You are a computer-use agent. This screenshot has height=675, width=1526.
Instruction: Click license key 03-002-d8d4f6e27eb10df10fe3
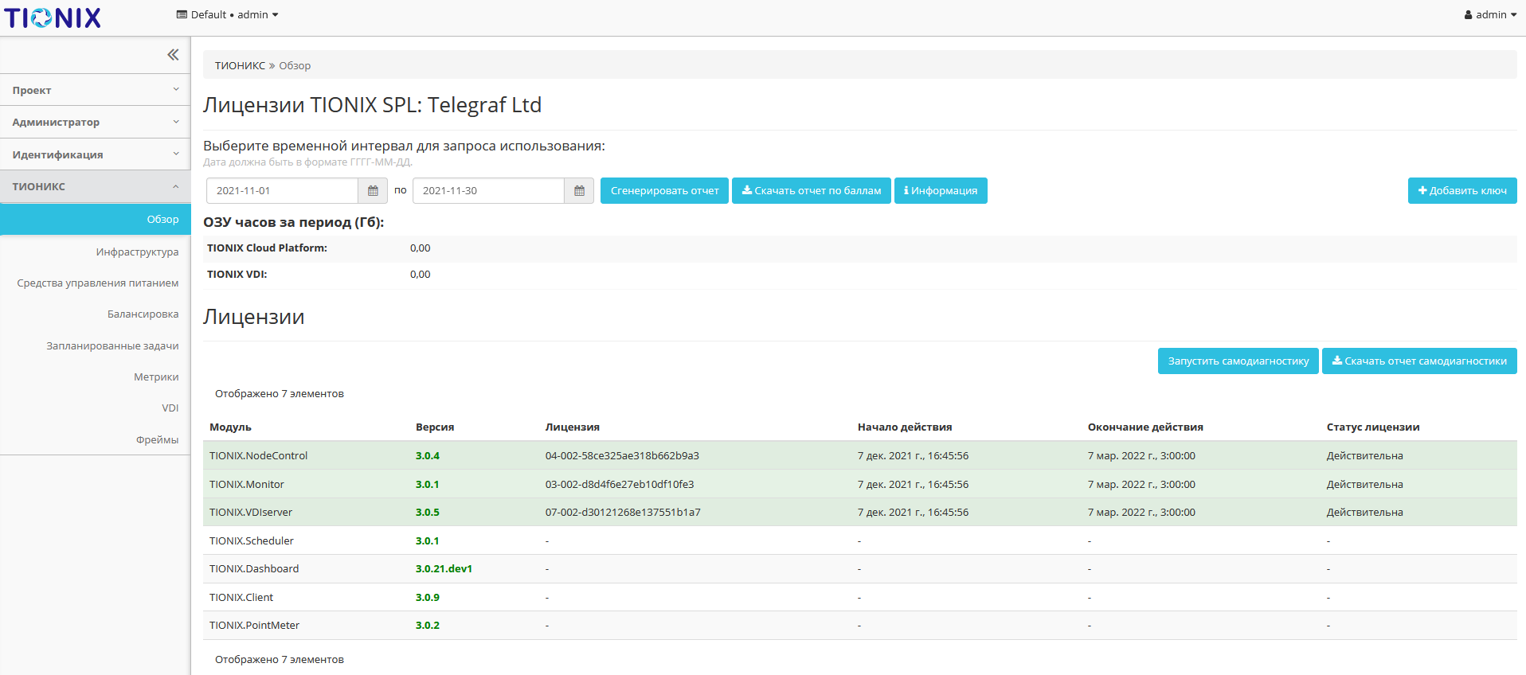click(x=620, y=484)
